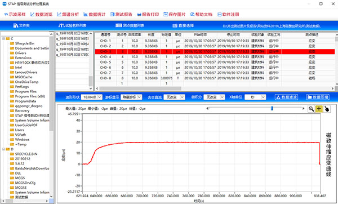Collapse the C drive tree node
This screenshot has width=338, height=204.
pos(4,38)
